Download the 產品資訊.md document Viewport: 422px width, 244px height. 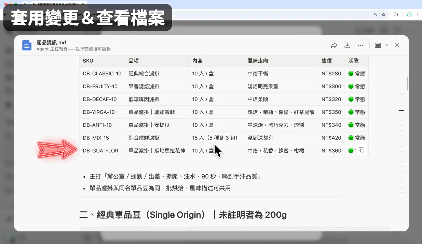coord(347,45)
